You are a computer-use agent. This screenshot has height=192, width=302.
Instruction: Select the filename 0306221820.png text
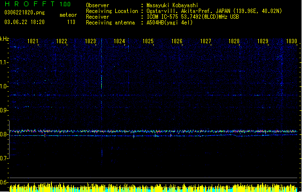[24, 12]
